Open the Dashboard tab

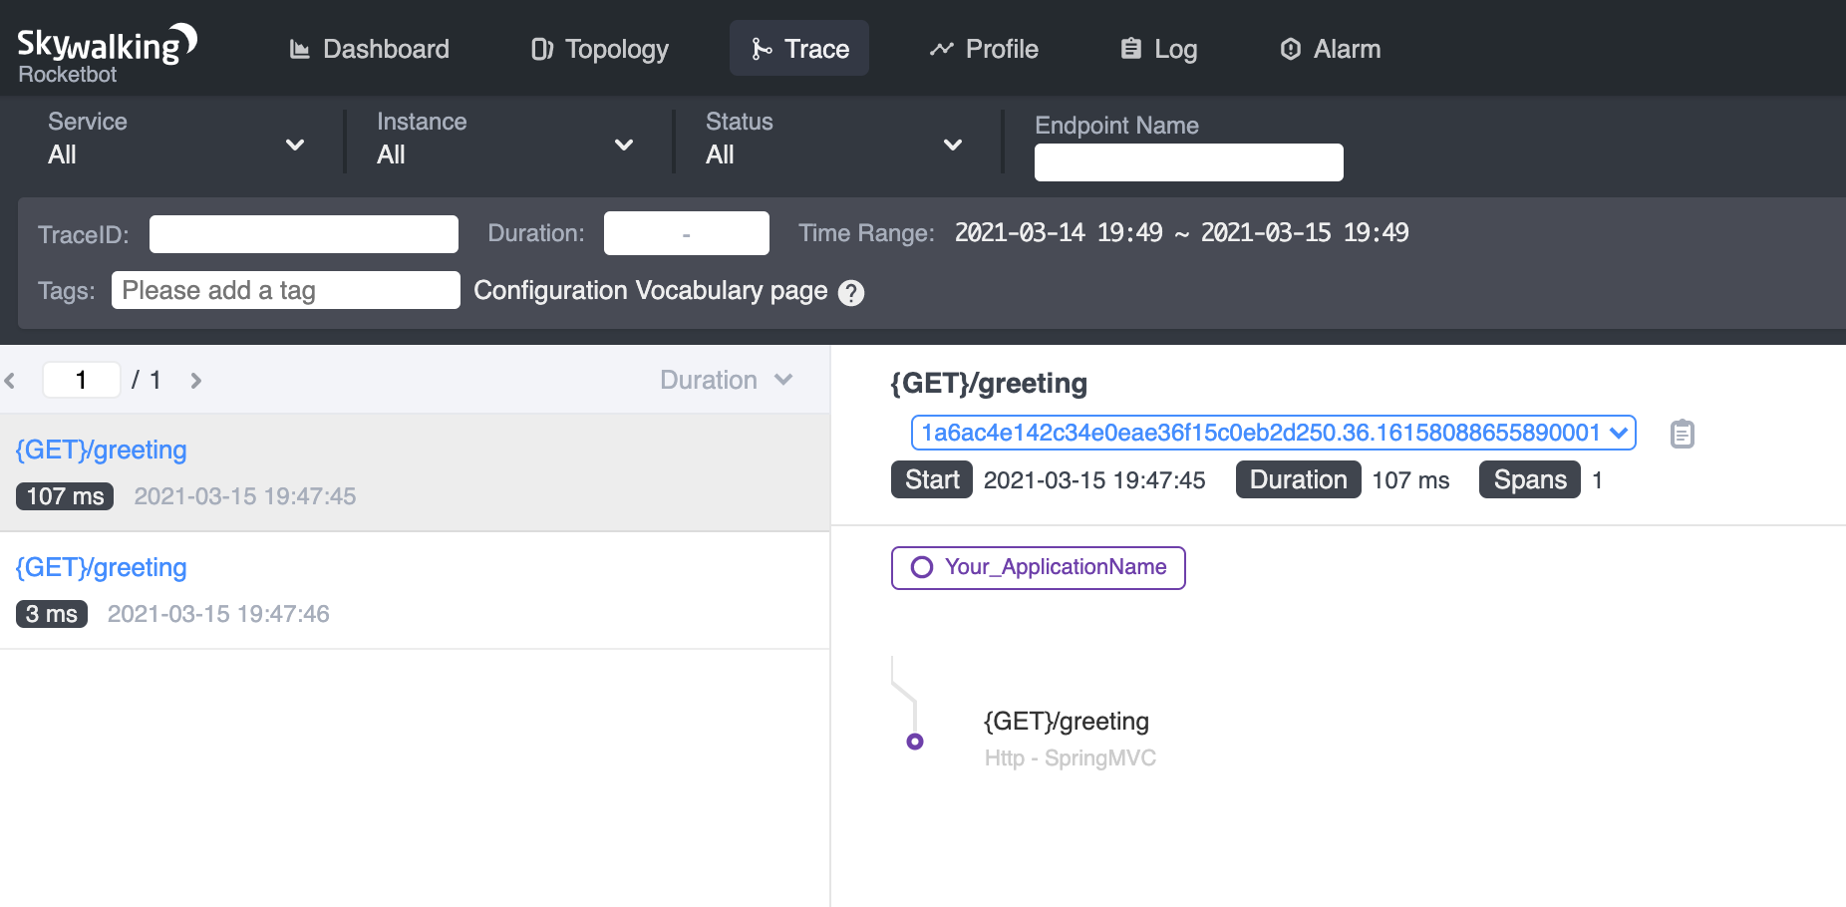pyautogui.click(x=369, y=49)
